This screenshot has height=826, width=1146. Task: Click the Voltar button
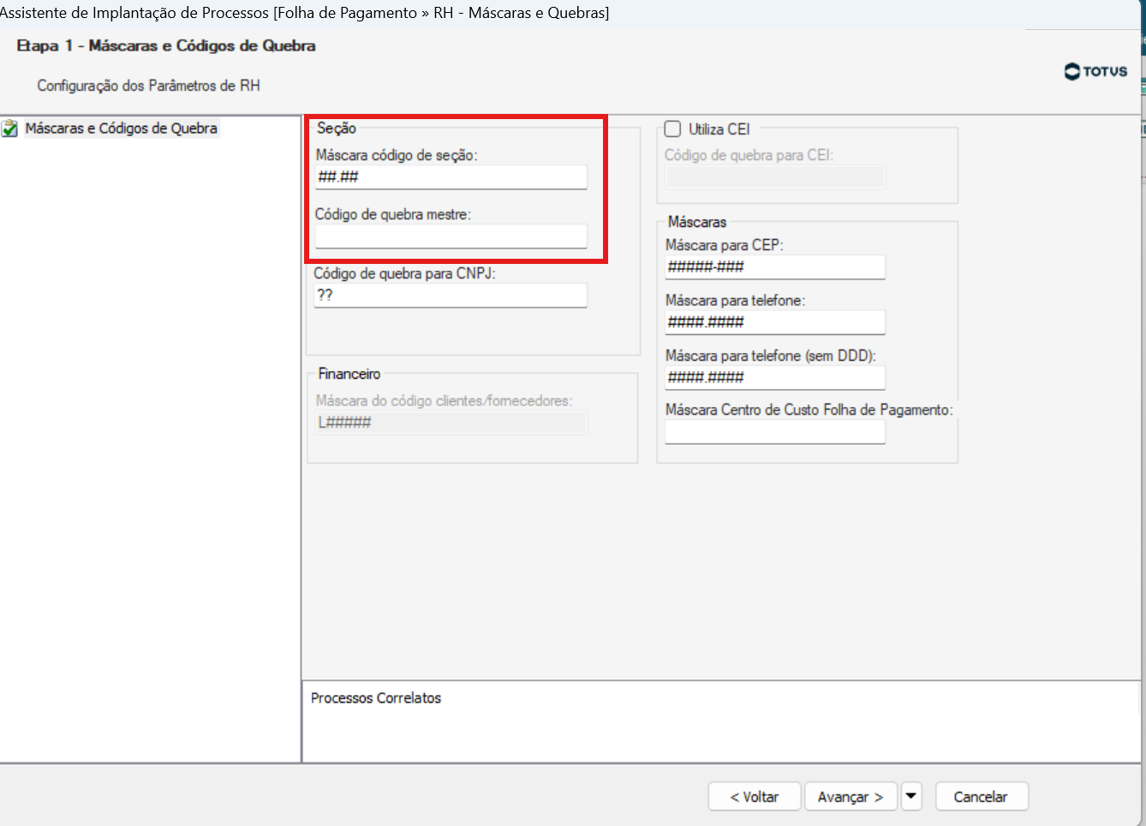coord(755,797)
